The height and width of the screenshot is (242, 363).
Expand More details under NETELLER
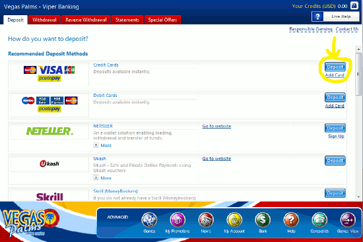click(x=102, y=145)
